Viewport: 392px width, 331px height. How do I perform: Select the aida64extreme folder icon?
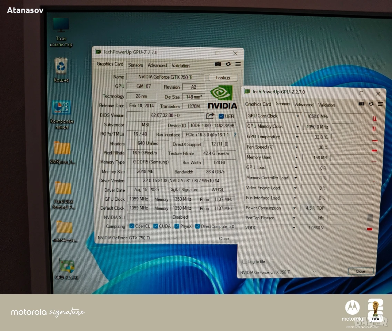64,231
